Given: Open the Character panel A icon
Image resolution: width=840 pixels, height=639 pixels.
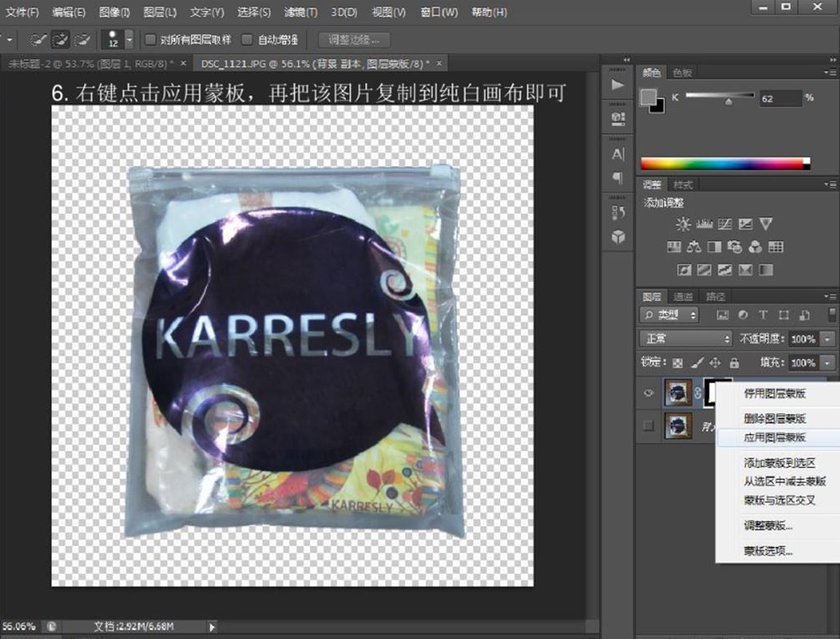Looking at the screenshot, I should [x=618, y=154].
